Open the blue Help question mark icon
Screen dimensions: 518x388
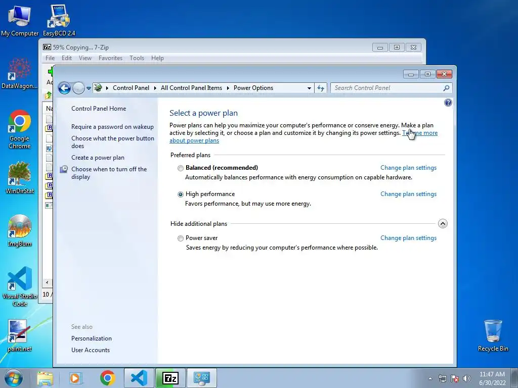(448, 103)
